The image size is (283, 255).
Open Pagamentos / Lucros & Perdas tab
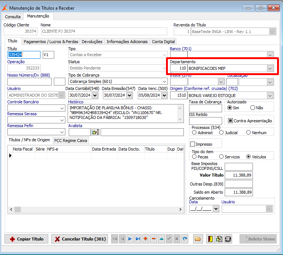[51, 42]
